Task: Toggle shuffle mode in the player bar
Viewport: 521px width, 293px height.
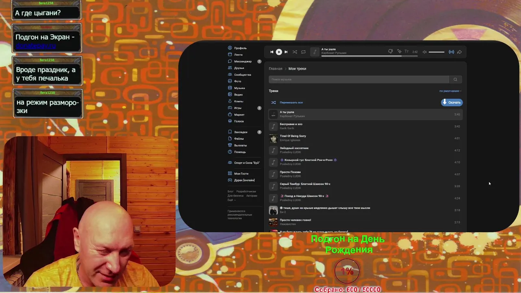Action: click(295, 52)
